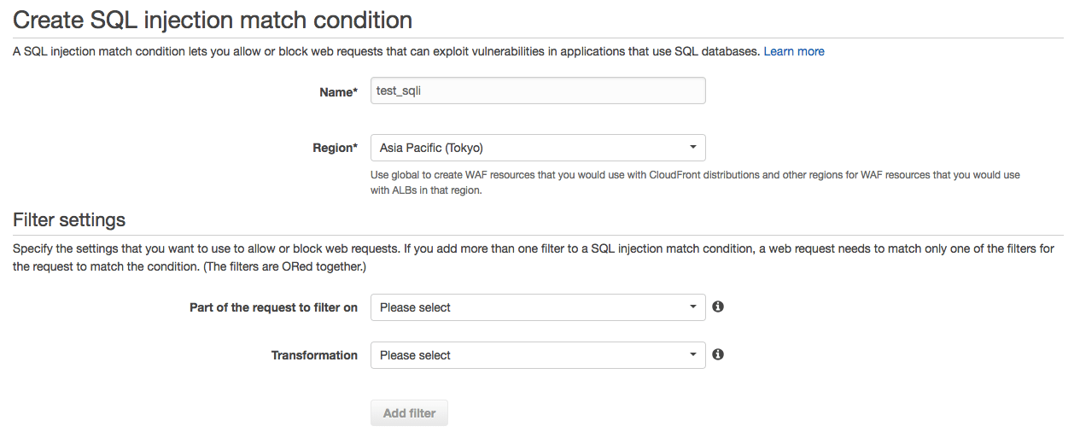Click the 'Create SQL injection match condition' heading
This screenshot has width=1080, height=438.
coord(213,19)
